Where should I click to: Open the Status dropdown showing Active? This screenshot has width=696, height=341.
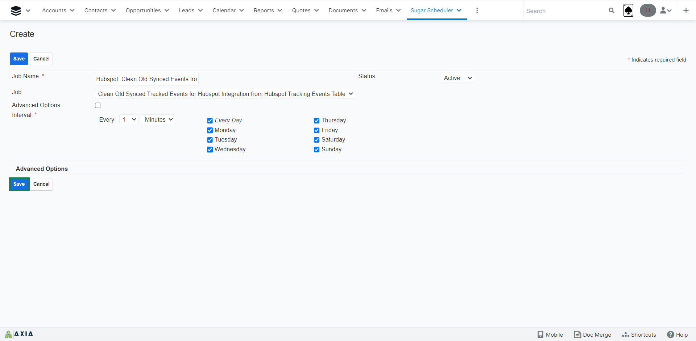click(x=457, y=78)
